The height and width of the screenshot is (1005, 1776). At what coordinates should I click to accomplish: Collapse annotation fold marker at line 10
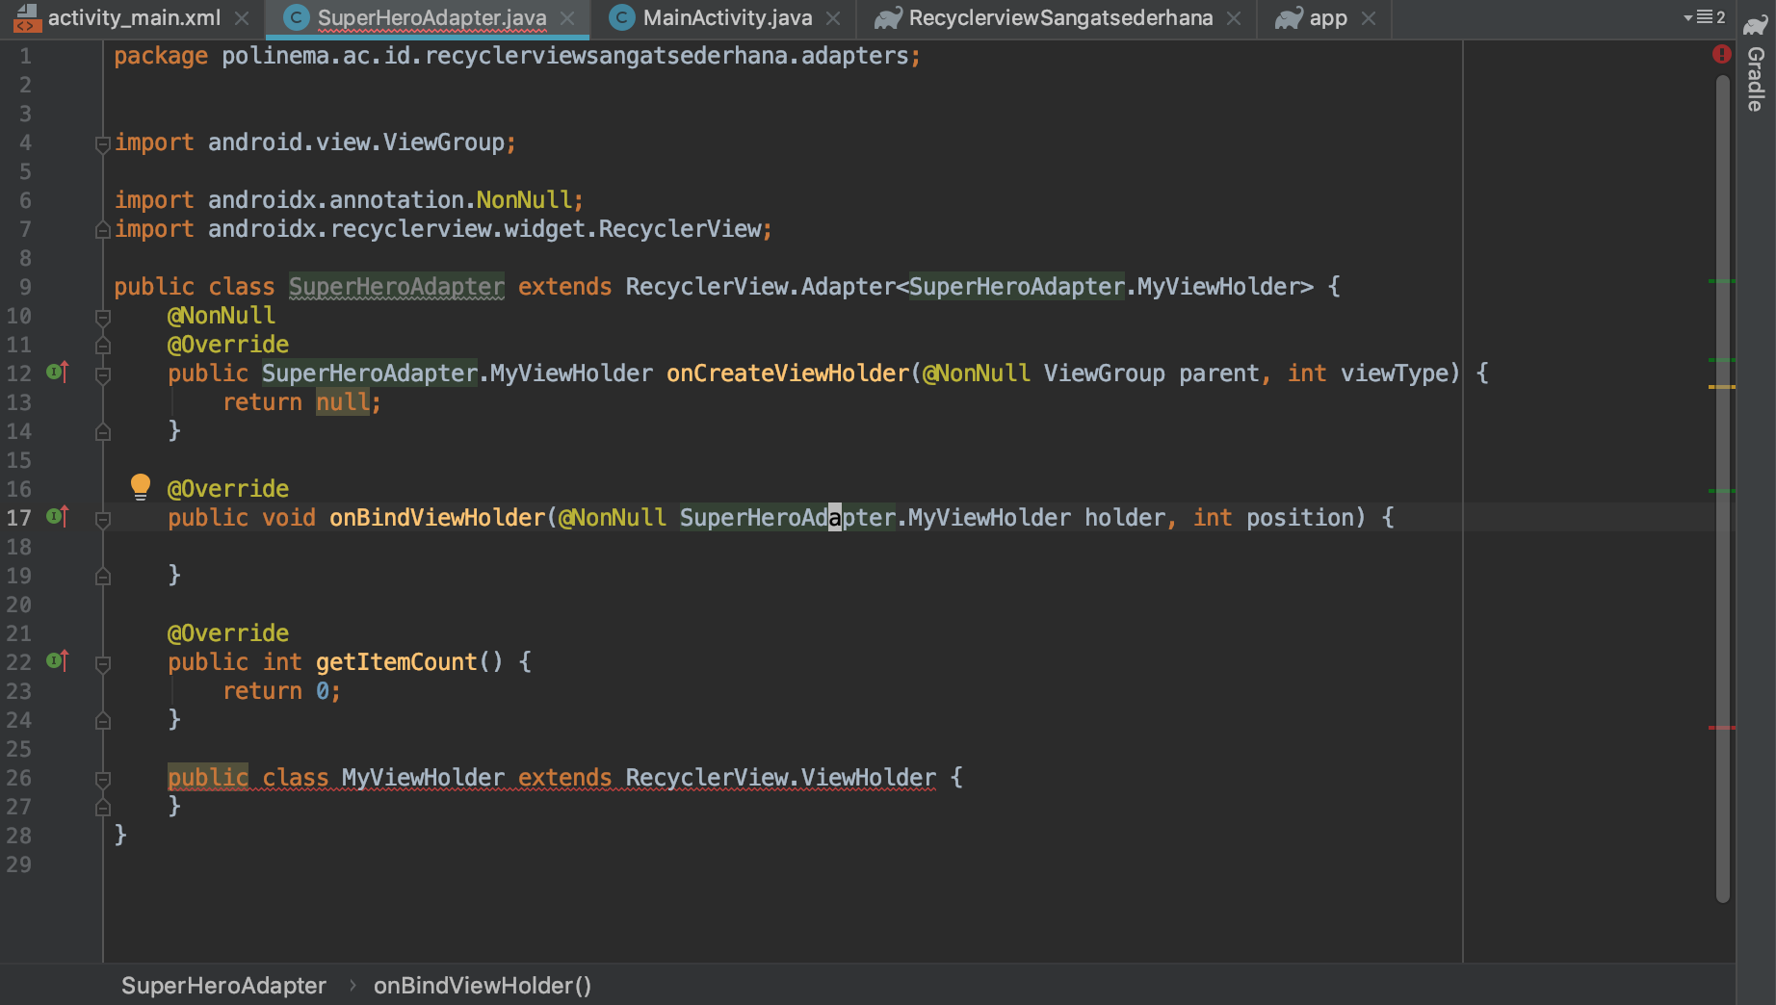pyautogui.click(x=102, y=317)
